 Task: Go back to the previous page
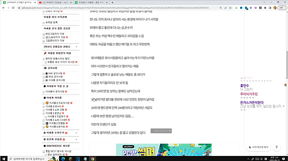(4, 8)
